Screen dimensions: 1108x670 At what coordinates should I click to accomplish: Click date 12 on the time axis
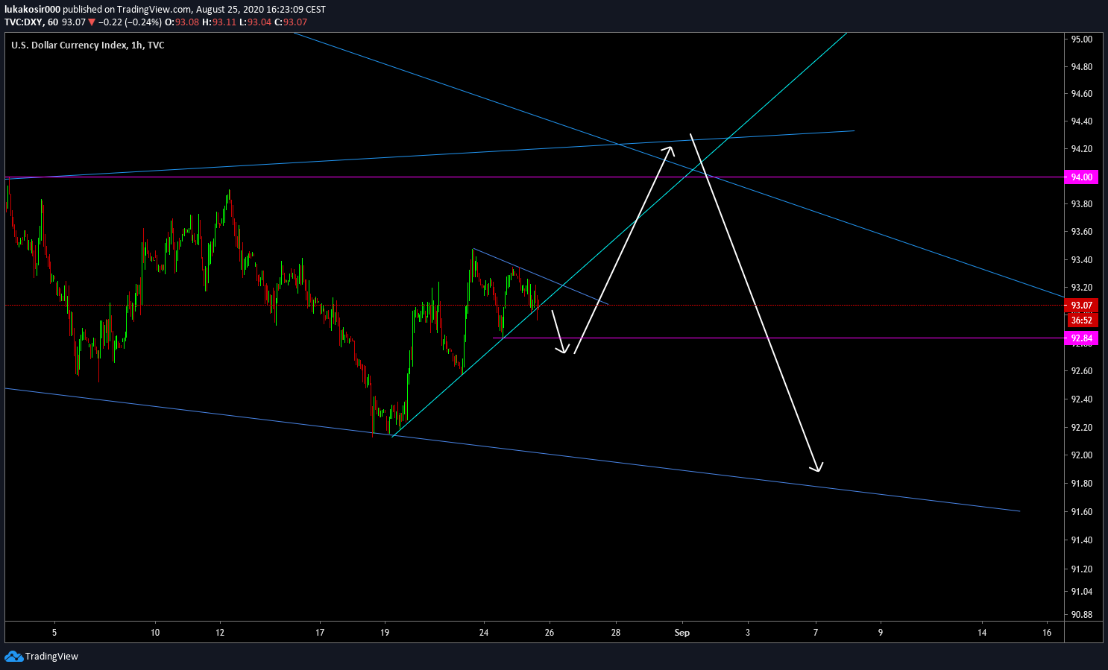tap(220, 633)
